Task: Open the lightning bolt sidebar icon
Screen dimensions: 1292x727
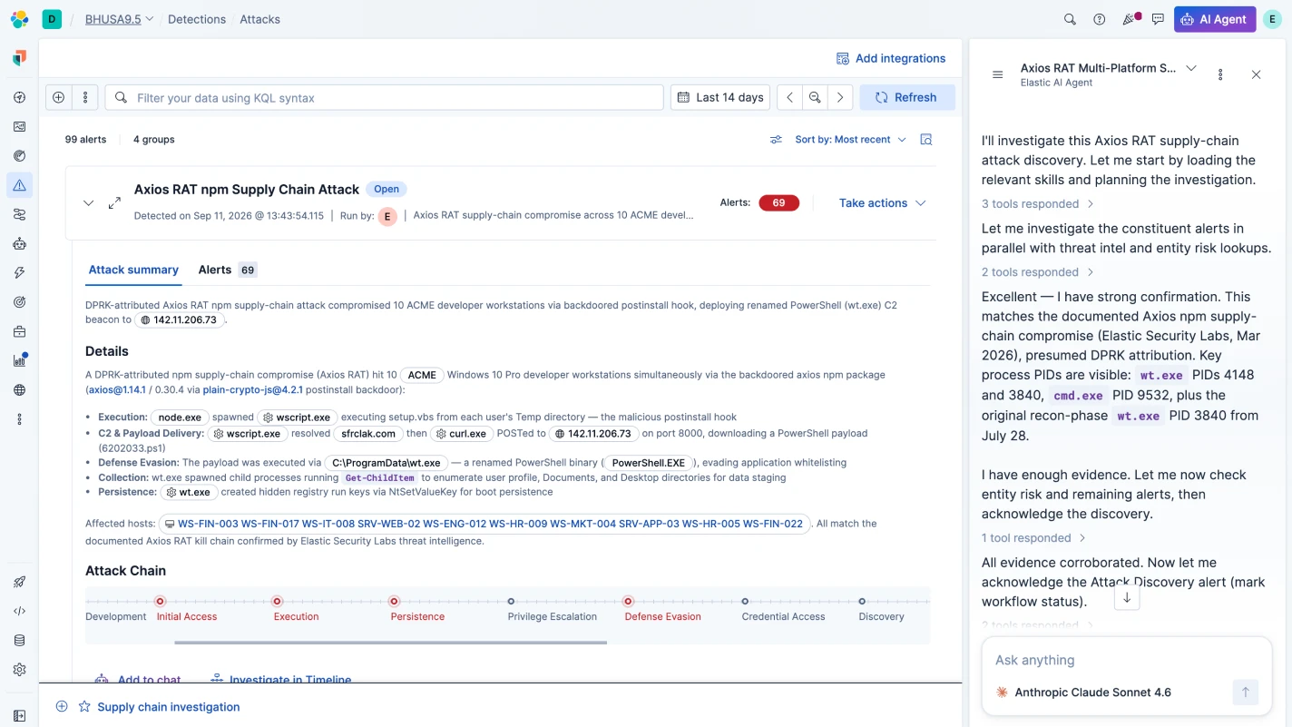Action: 20,273
